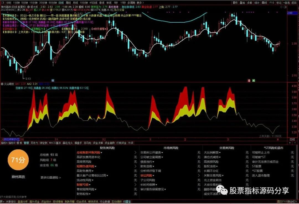299x204 pixels.
Task: Open the 模板 indicator tab
Action: (19, 143)
